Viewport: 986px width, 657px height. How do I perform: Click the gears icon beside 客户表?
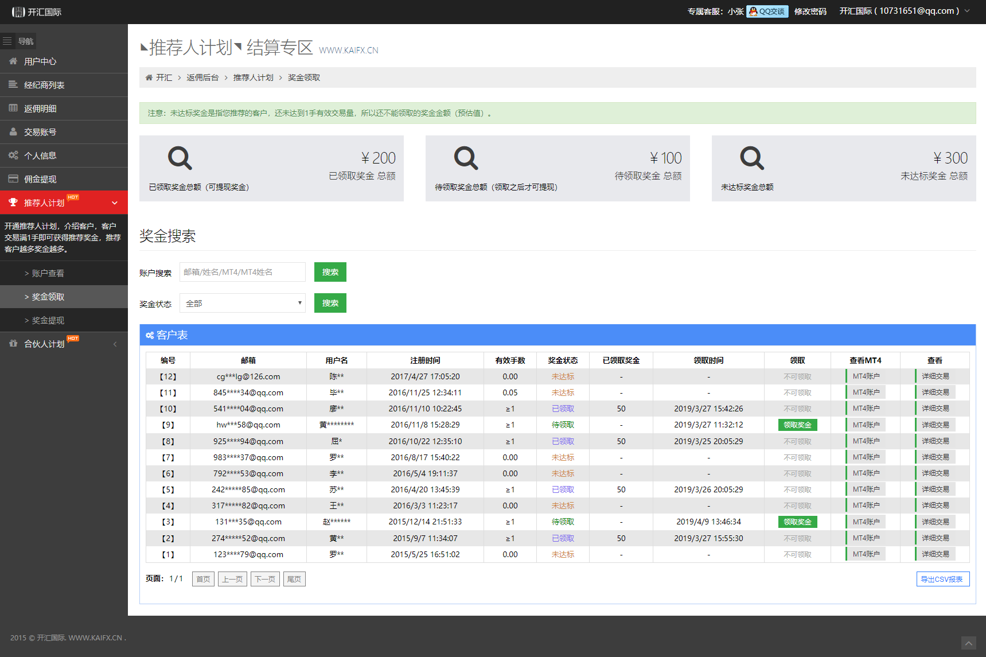coord(150,335)
